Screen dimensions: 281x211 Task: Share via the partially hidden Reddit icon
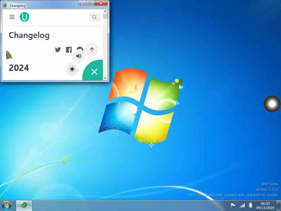(80, 48)
